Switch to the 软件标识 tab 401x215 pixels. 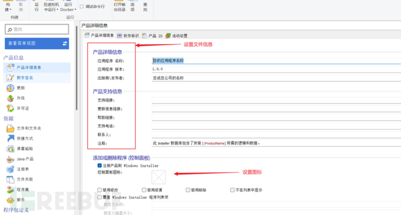point(128,36)
